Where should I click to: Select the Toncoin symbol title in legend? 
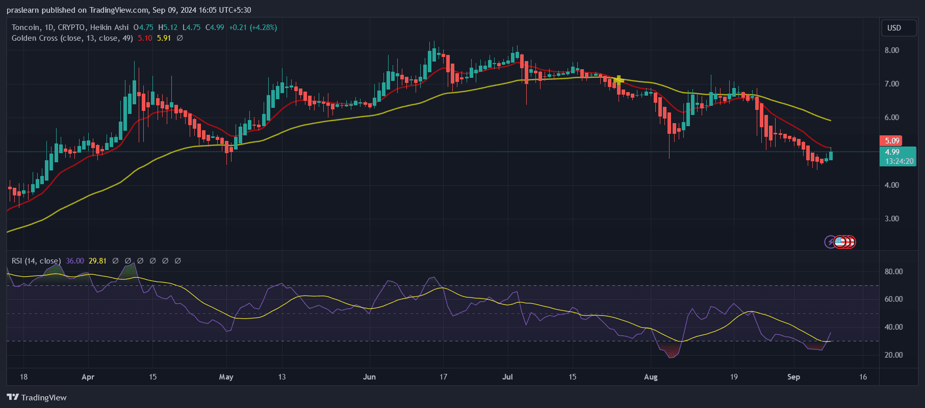click(x=70, y=27)
